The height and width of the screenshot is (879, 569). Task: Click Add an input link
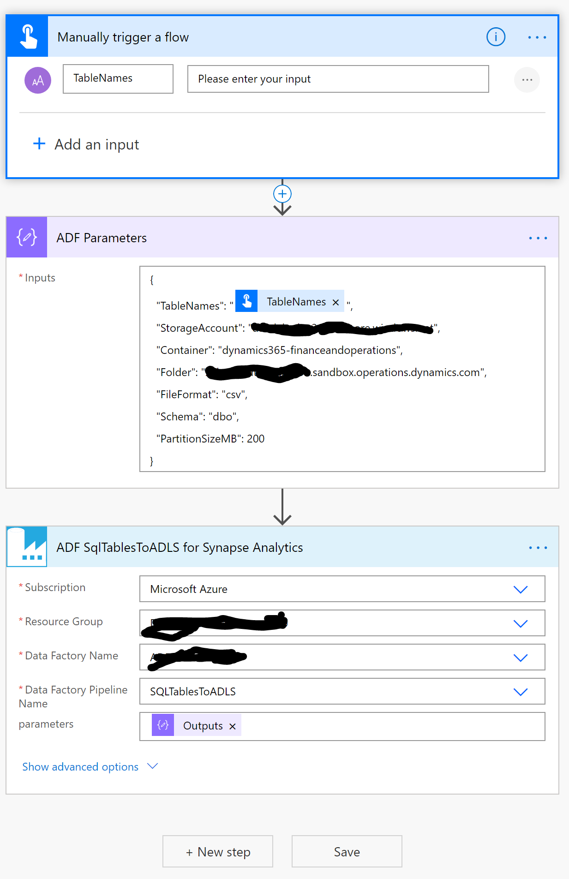pos(96,144)
